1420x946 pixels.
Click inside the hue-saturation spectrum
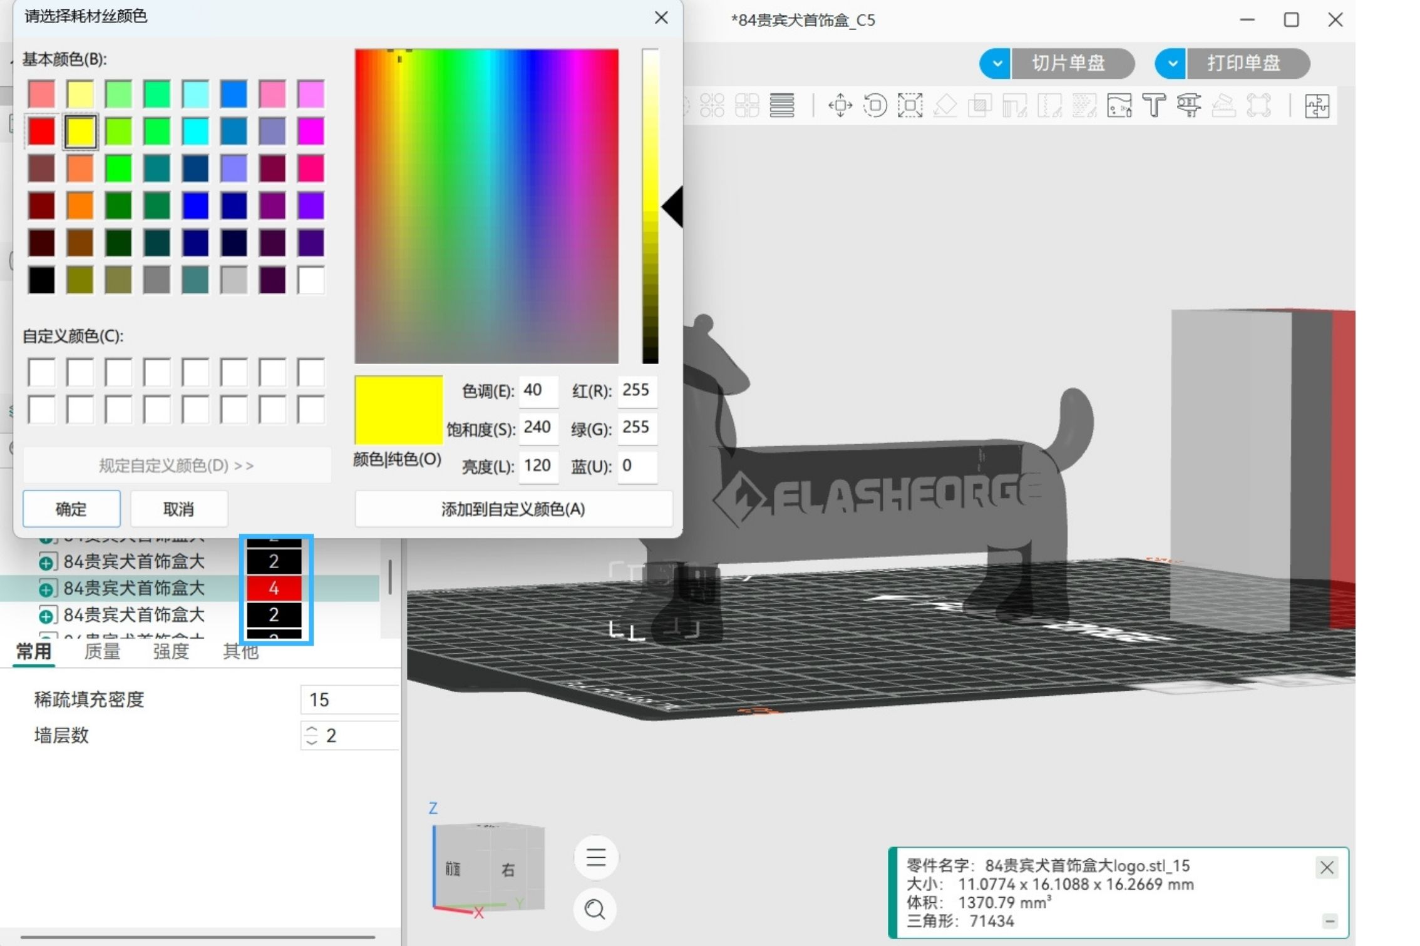tap(486, 206)
